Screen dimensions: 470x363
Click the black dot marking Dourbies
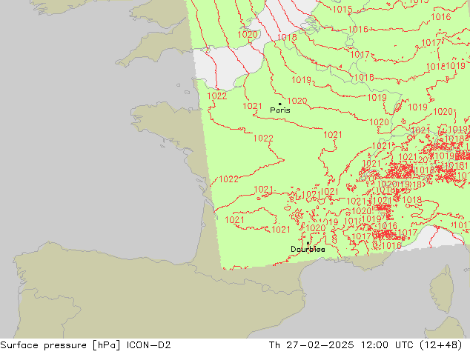coord(308,243)
